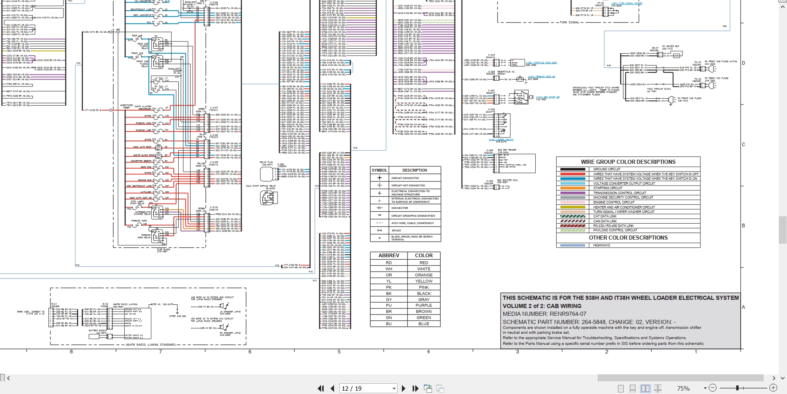Viewport: 787px width, 394px height.
Task: Click the 75% zoom value
Action: click(x=683, y=388)
